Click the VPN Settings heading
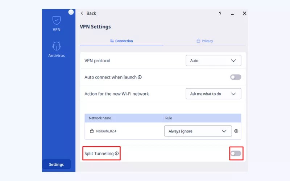290x181 pixels. [95, 26]
